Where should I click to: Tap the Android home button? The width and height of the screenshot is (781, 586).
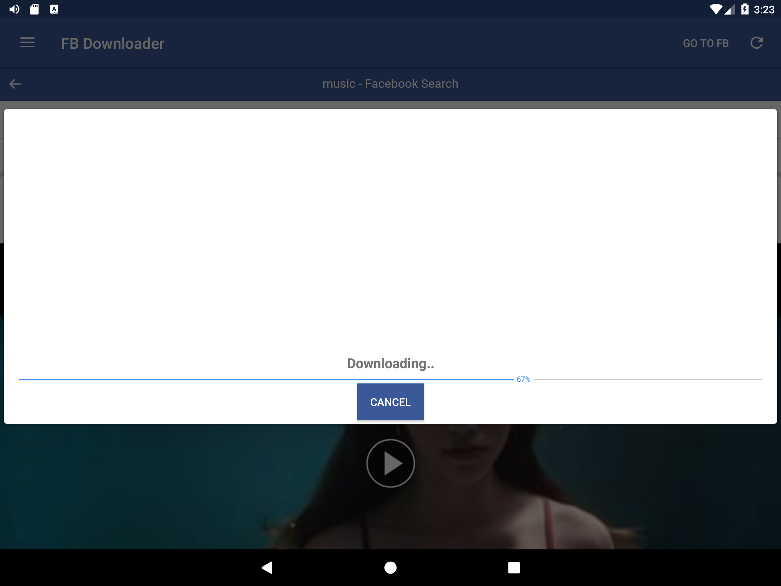coord(390,568)
